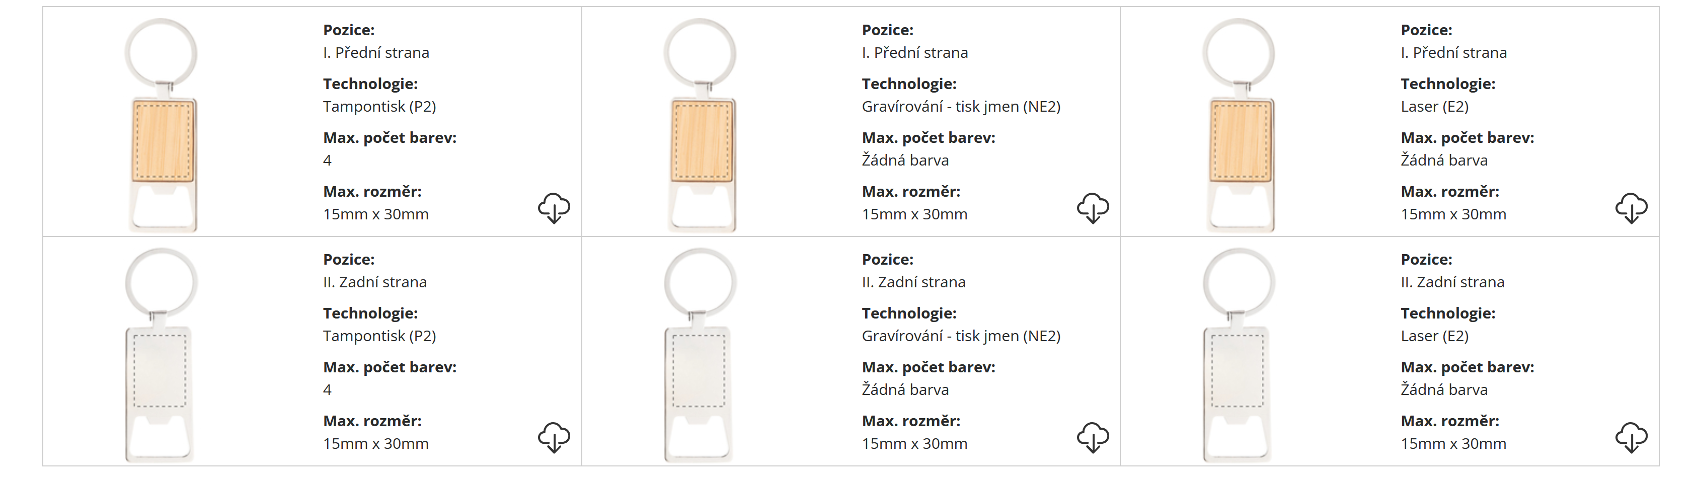This screenshot has width=1696, height=477.
Task: Click Tampontisk (P2) text in front side card
Action: point(379,107)
